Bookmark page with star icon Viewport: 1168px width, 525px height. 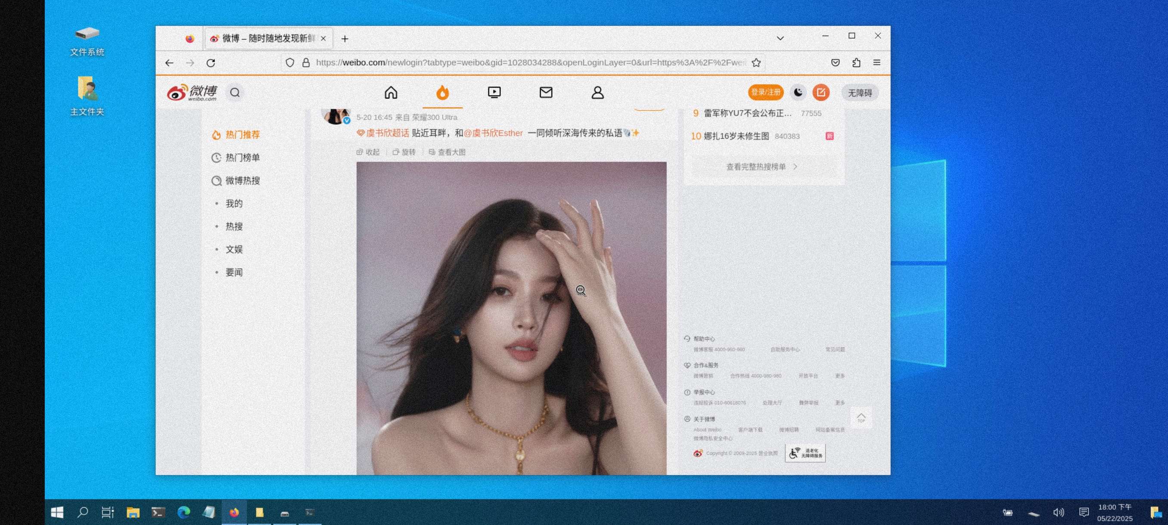tap(755, 62)
